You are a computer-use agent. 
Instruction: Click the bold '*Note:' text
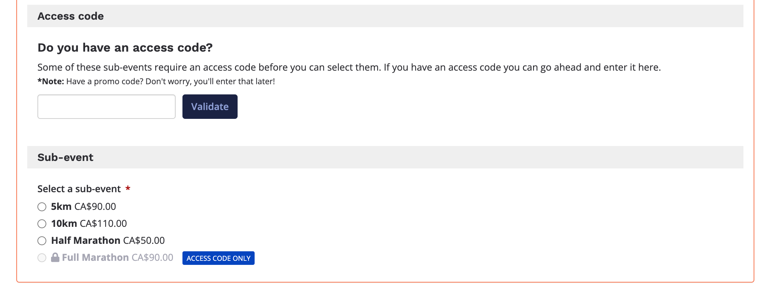(51, 81)
